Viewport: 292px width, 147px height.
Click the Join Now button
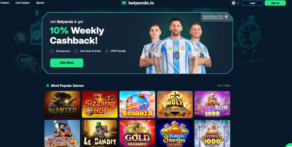(x=67, y=63)
